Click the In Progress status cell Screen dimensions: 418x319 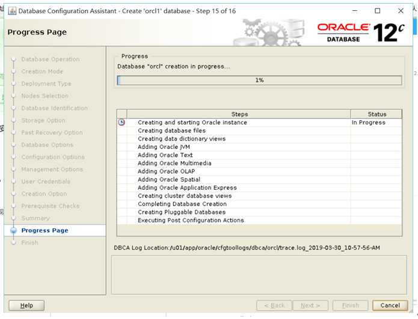pyautogui.click(x=376, y=123)
